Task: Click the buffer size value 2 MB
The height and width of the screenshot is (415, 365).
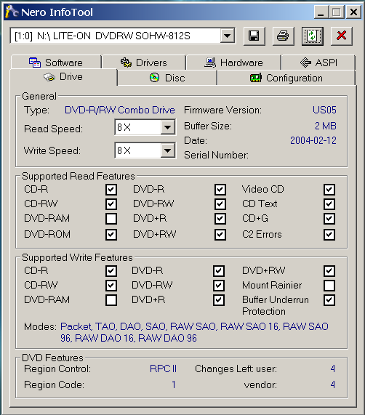Action: [326, 126]
